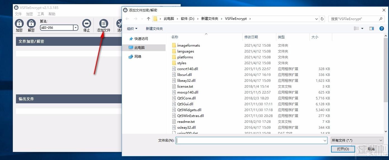Screen dimensions: 389x160
Task: Select the styles folder
Action: (181, 63)
